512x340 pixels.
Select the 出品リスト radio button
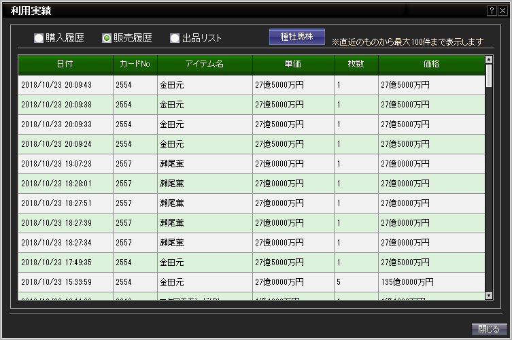(x=175, y=38)
